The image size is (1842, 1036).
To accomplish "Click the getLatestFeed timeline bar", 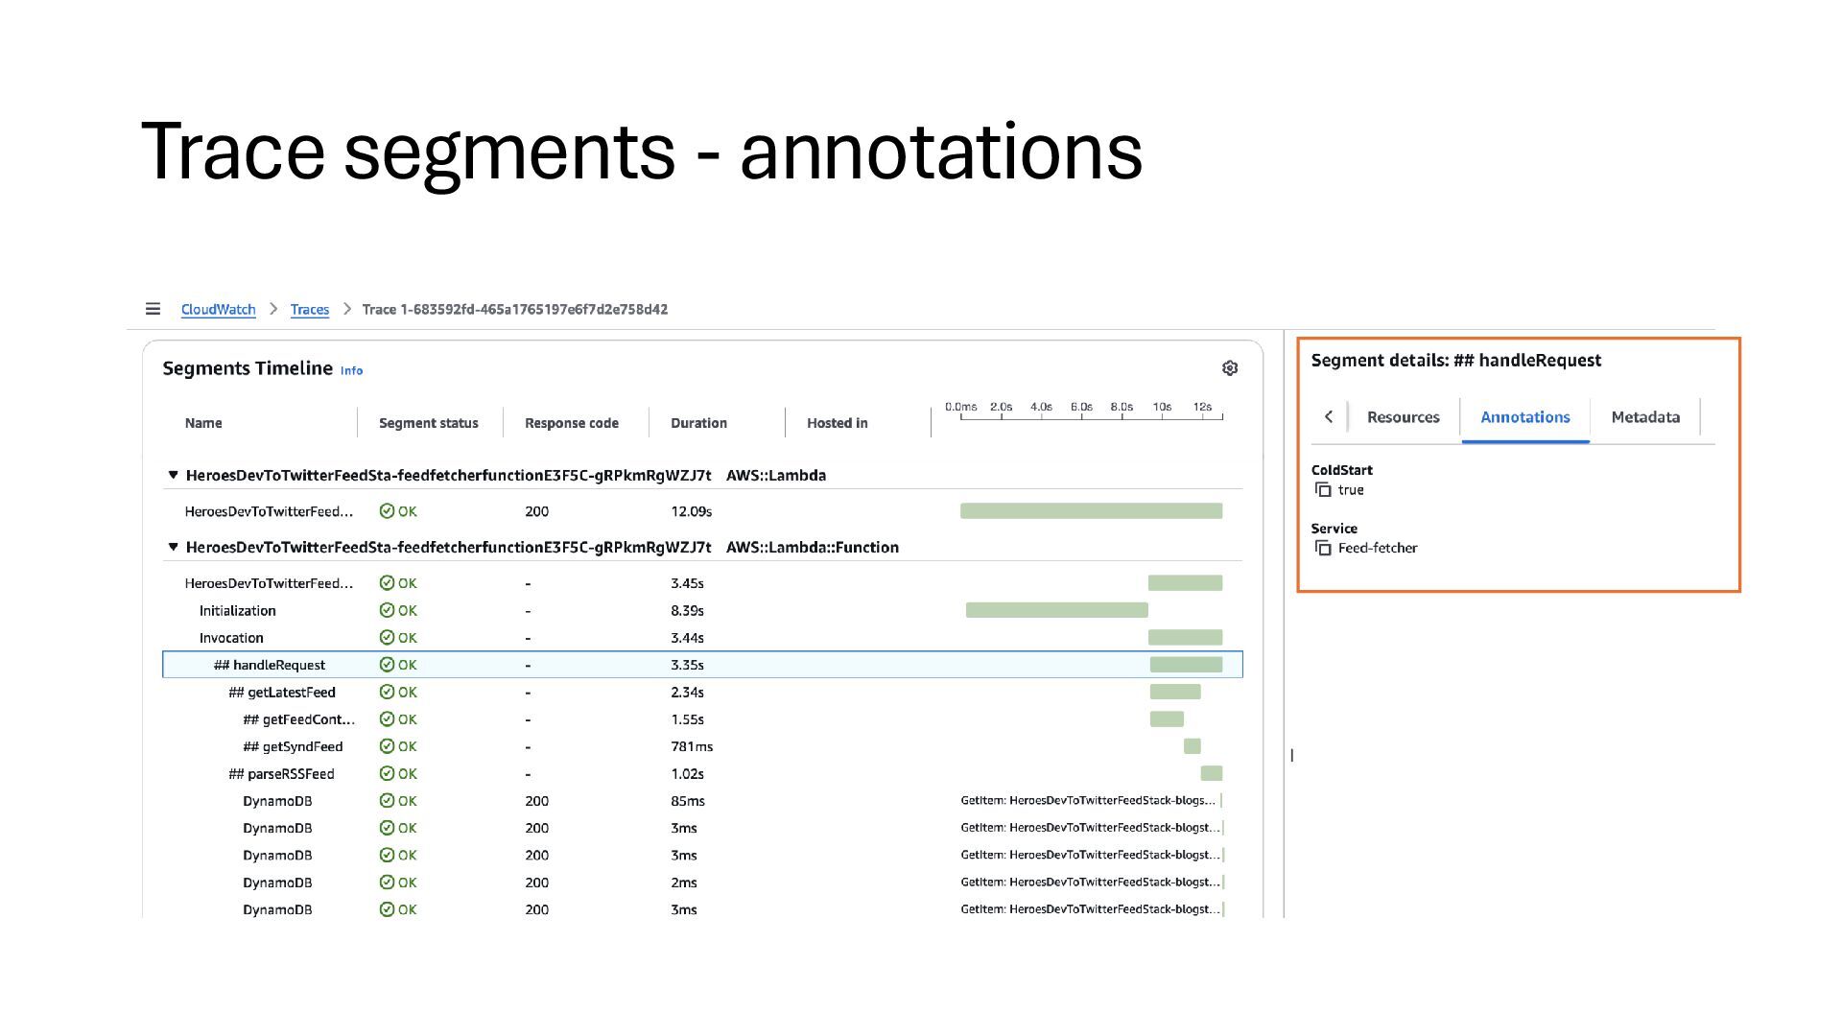I will [1175, 692].
